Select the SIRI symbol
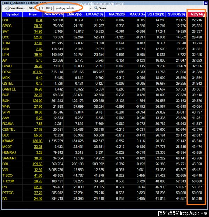 6,49
